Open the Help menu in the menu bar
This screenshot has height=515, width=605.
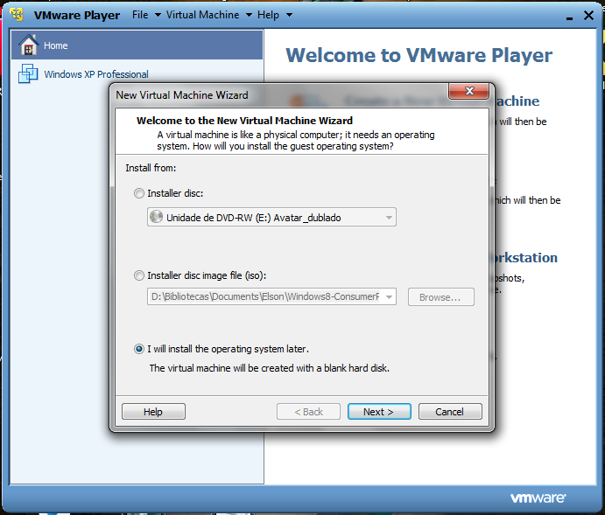coord(268,15)
